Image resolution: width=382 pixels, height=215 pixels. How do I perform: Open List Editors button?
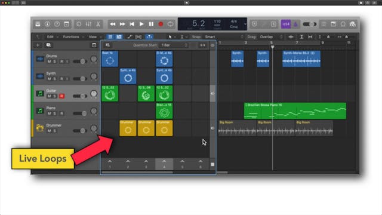tap(324, 24)
